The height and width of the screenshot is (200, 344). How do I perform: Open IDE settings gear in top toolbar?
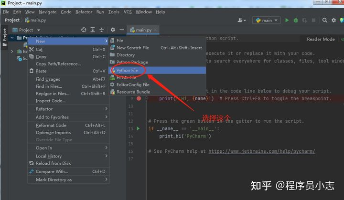[333, 20]
